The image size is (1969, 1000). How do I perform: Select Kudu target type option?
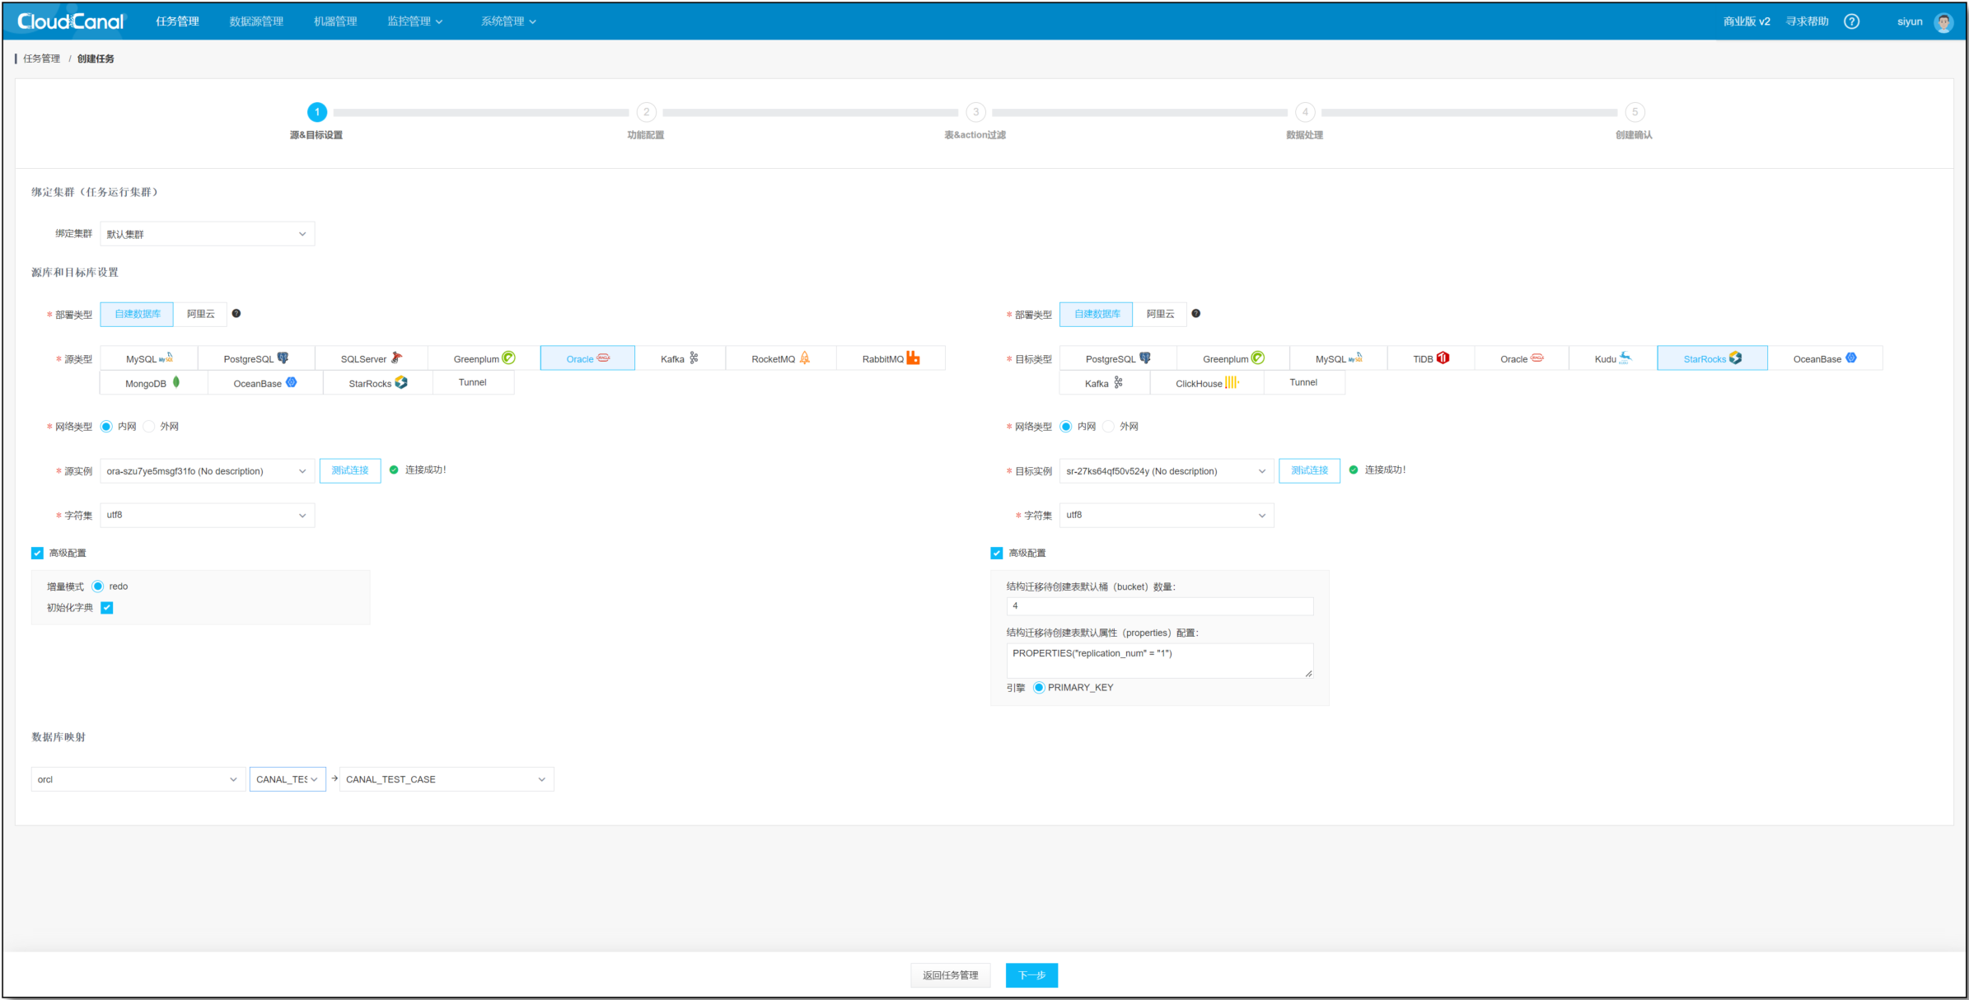pyautogui.click(x=1612, y=358)
